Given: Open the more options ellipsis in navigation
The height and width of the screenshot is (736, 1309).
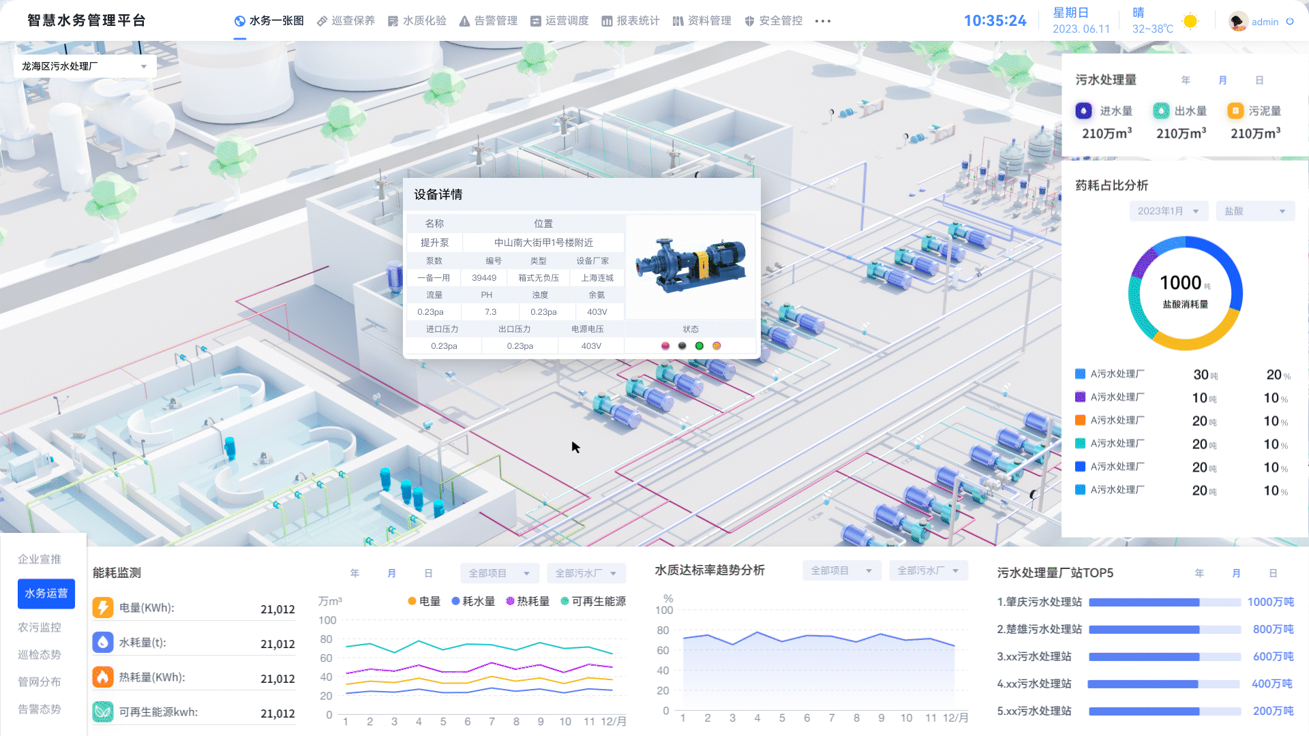Looking at the screenshot, I should (823, 21).
